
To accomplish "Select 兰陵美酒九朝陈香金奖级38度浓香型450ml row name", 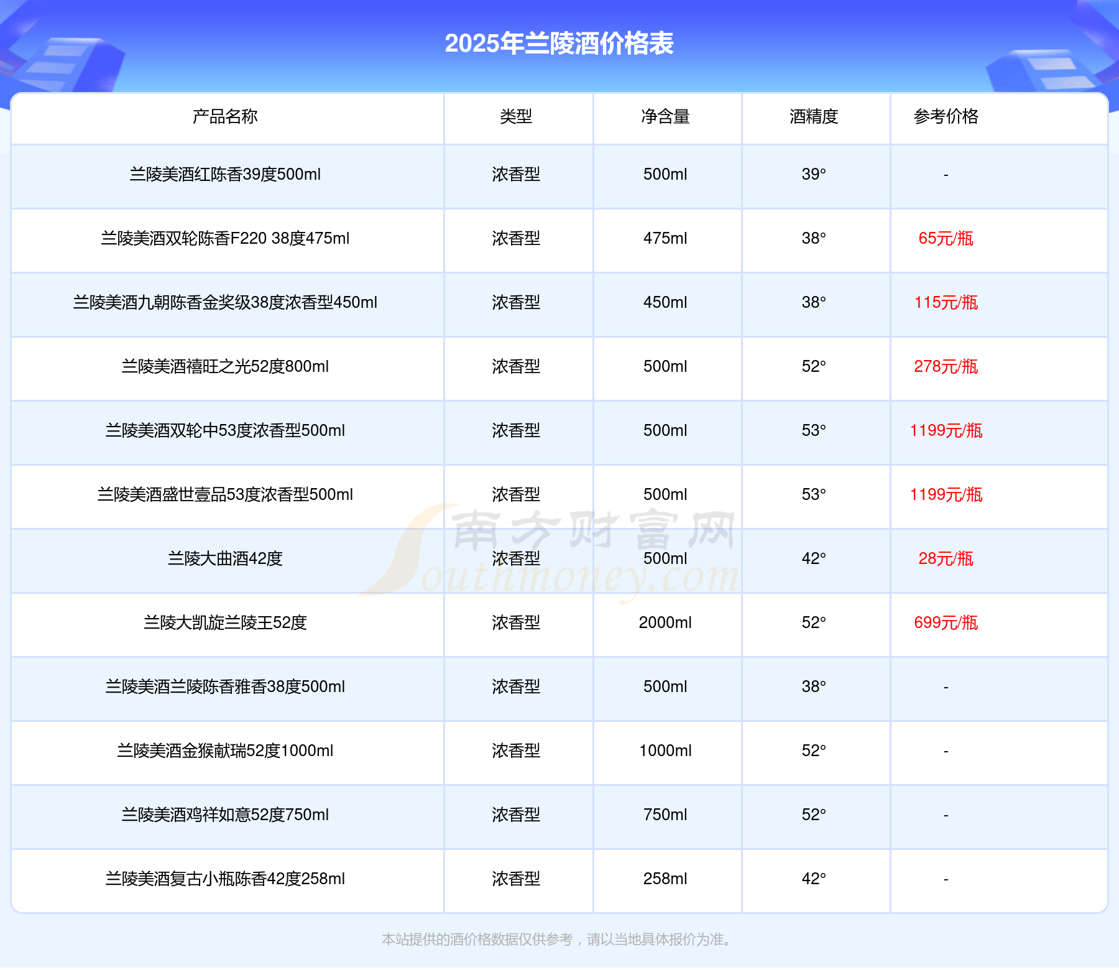I will [225, 302].
